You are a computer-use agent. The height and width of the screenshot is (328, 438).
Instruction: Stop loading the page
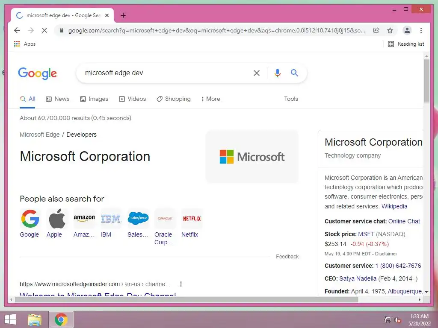(x=44, y=30)
